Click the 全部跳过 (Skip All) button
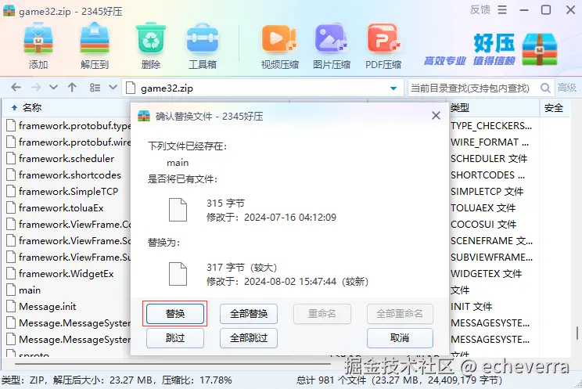This screenshot has height=389, width=582. click(249, 338)
